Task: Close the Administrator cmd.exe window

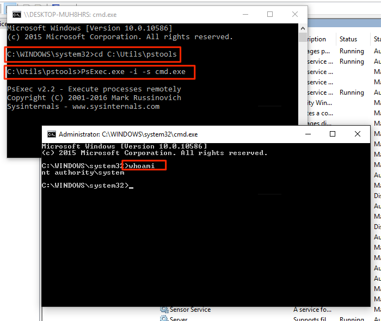Action: click(358, 134)
